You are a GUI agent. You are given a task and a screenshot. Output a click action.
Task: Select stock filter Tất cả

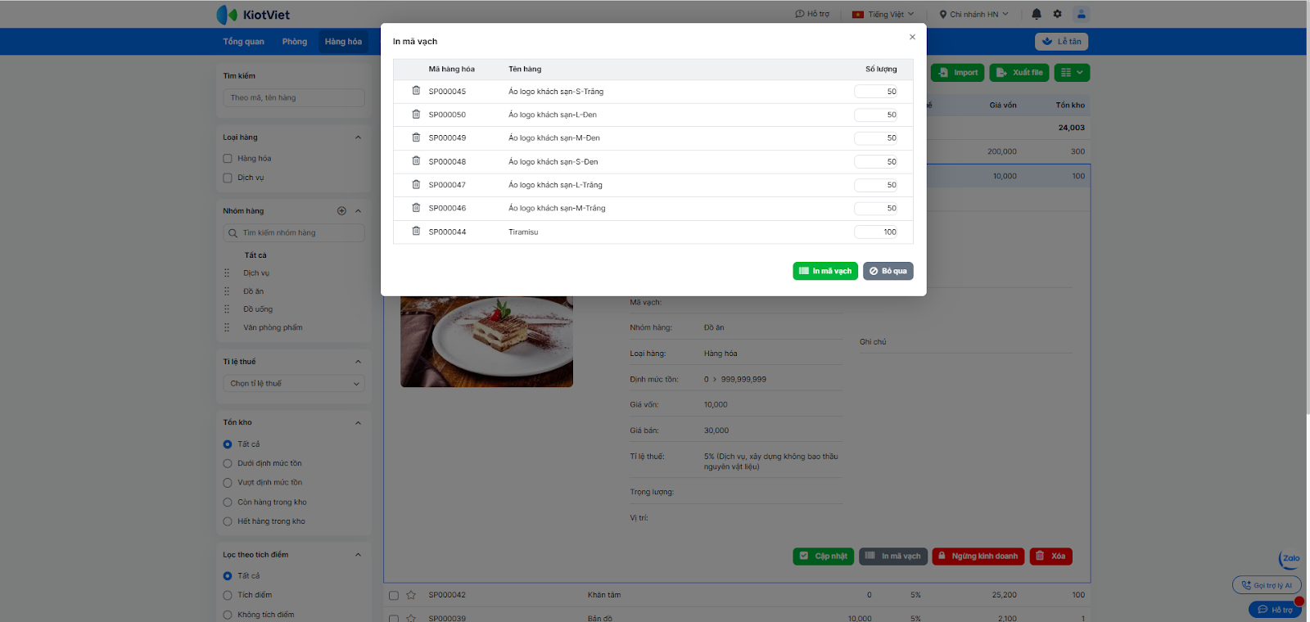click(x=228, y=444)
